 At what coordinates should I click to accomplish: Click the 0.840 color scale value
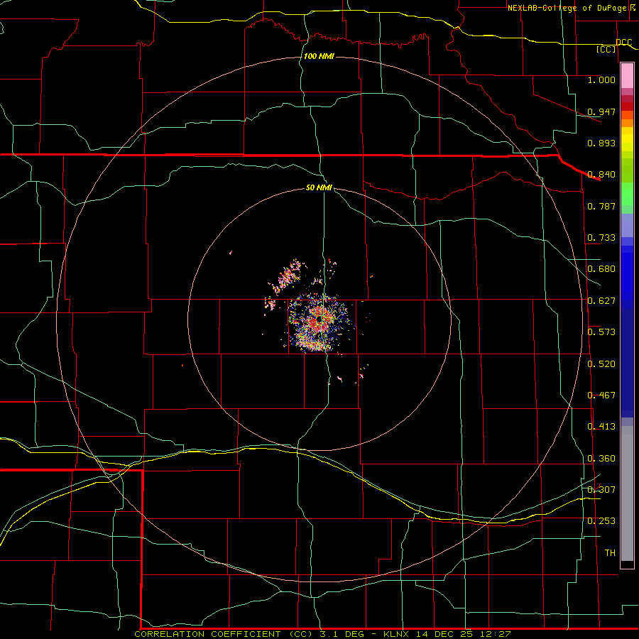click(601, 175)
